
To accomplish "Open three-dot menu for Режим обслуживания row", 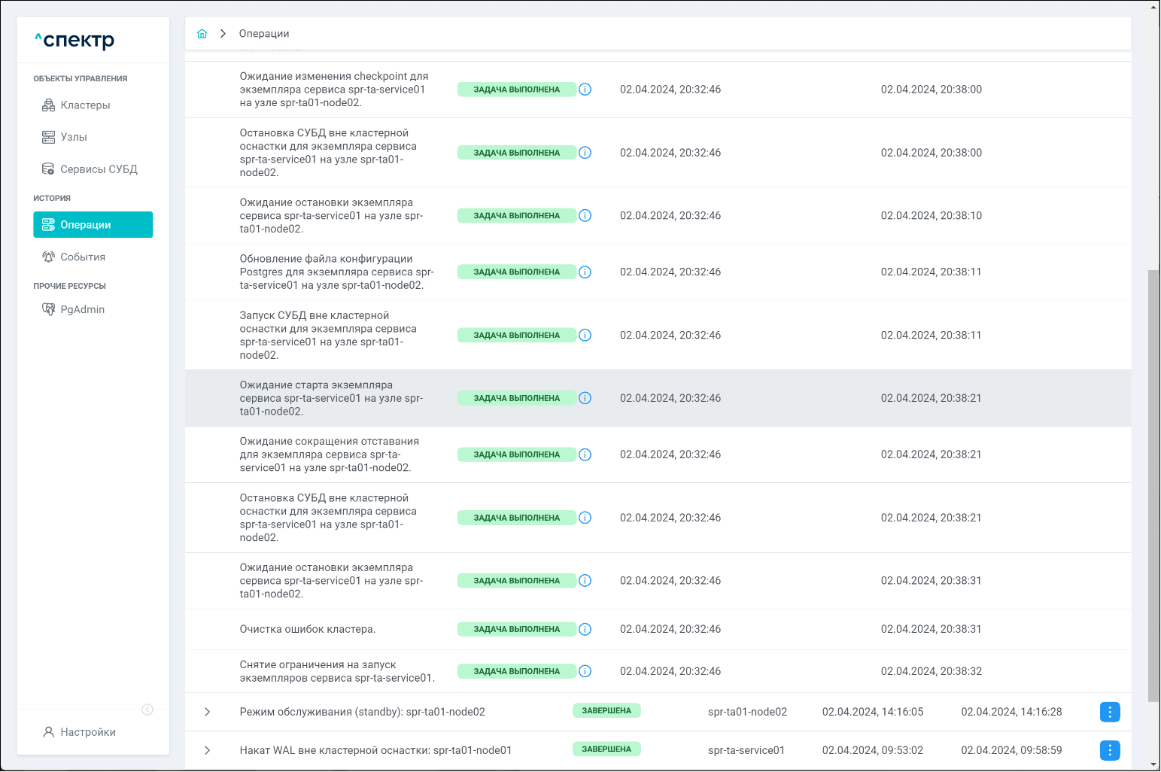I will pos(1110,712).
